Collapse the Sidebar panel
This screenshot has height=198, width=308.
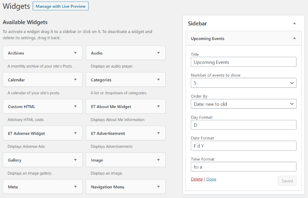294,23
